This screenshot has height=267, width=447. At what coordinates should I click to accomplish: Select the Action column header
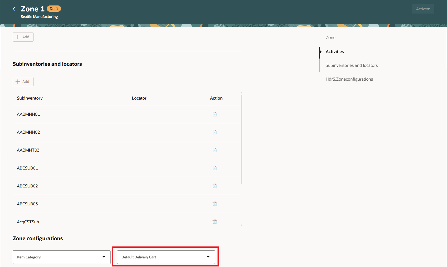[x=216, y=98]
